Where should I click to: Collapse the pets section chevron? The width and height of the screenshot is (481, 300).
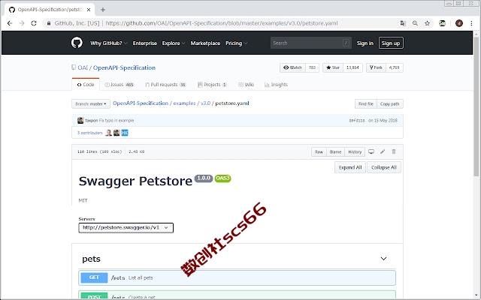(383, 259)
